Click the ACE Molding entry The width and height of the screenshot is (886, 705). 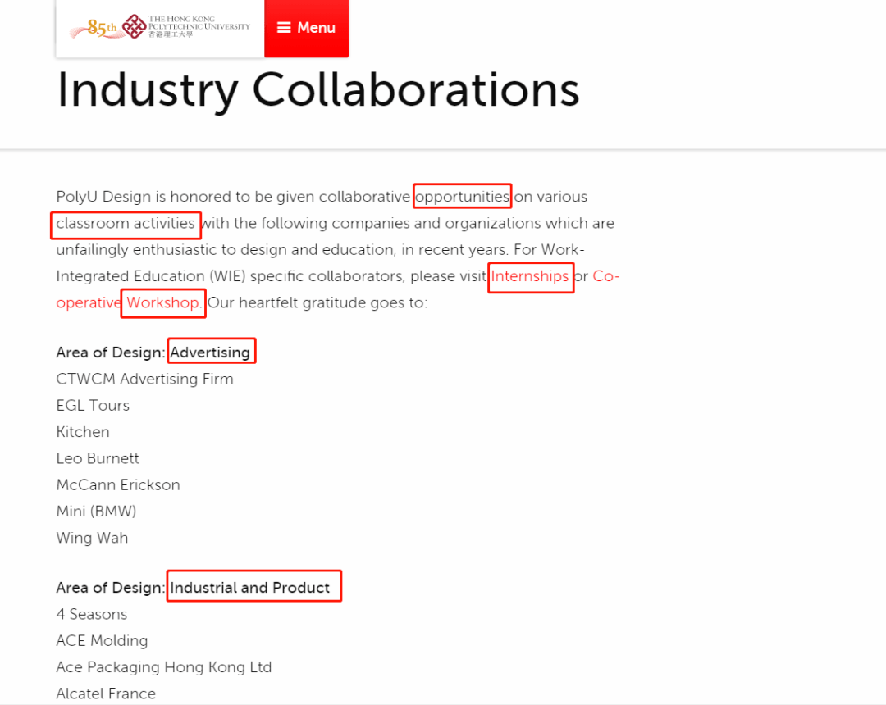(x=102, y=640)
